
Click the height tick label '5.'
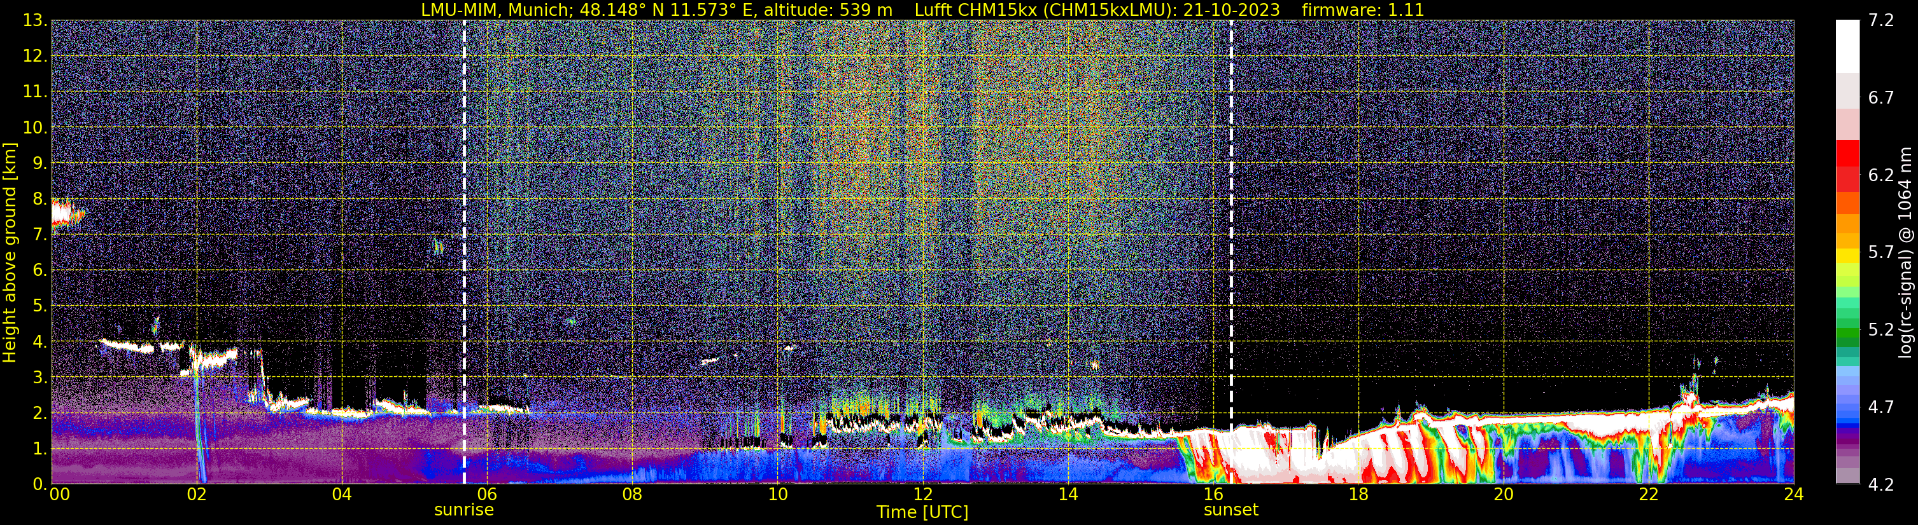tap(39, 306)
